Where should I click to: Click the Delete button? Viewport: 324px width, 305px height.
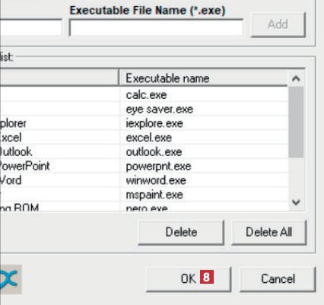point(181,232)
